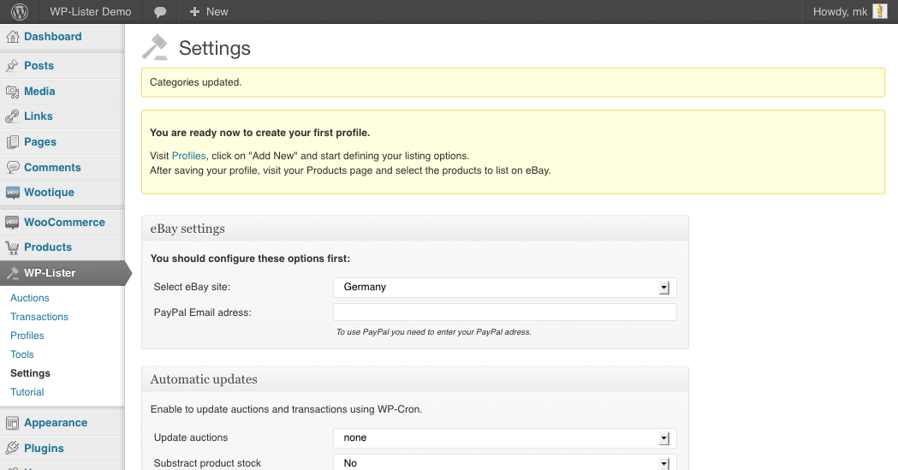Open Profiles in the WP-Lister submenu
The image size is (898, 470).
[27, 336]
